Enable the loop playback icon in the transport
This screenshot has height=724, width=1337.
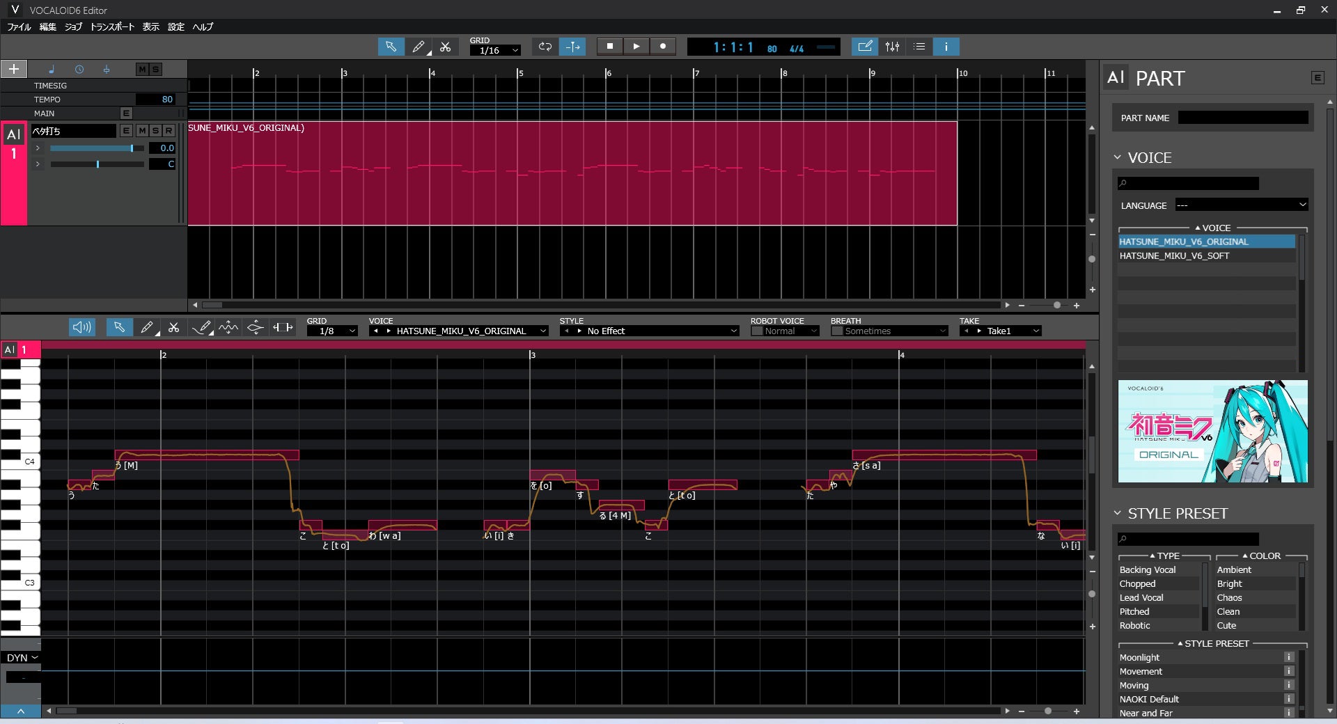pos(545,47)
